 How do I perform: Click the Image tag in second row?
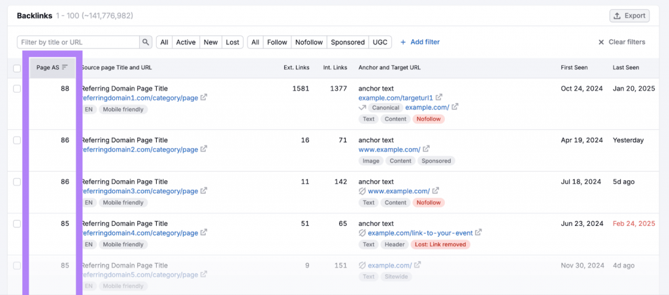coord(371,161)
